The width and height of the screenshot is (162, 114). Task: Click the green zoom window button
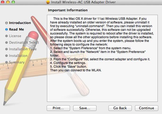coord(13,2)
